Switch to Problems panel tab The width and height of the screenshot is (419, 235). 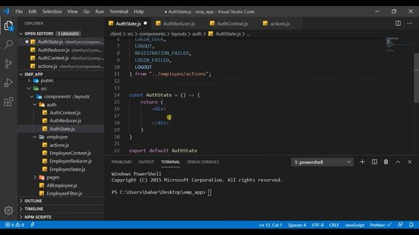[121, 162]
